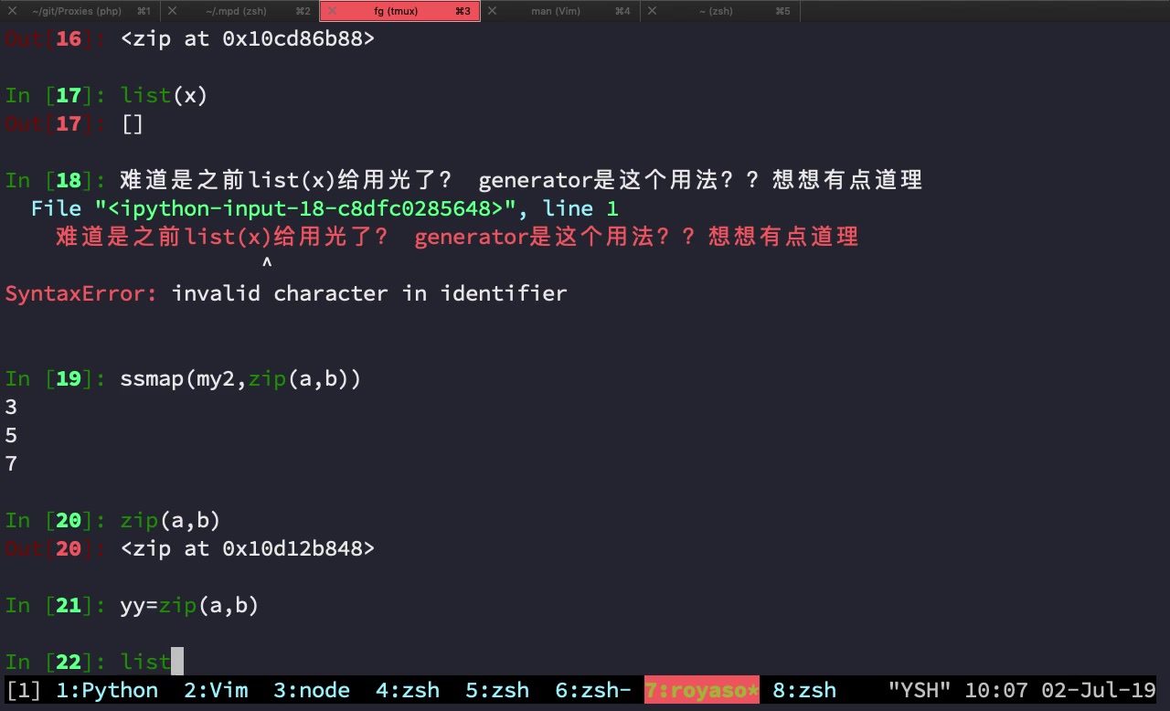Click the In [18] Chinese comment line
Image resolution: width=1170 pixels, height=711 pixels.
[463, 180]
